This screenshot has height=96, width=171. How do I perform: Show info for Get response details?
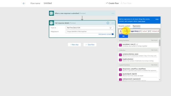[108, 23]
